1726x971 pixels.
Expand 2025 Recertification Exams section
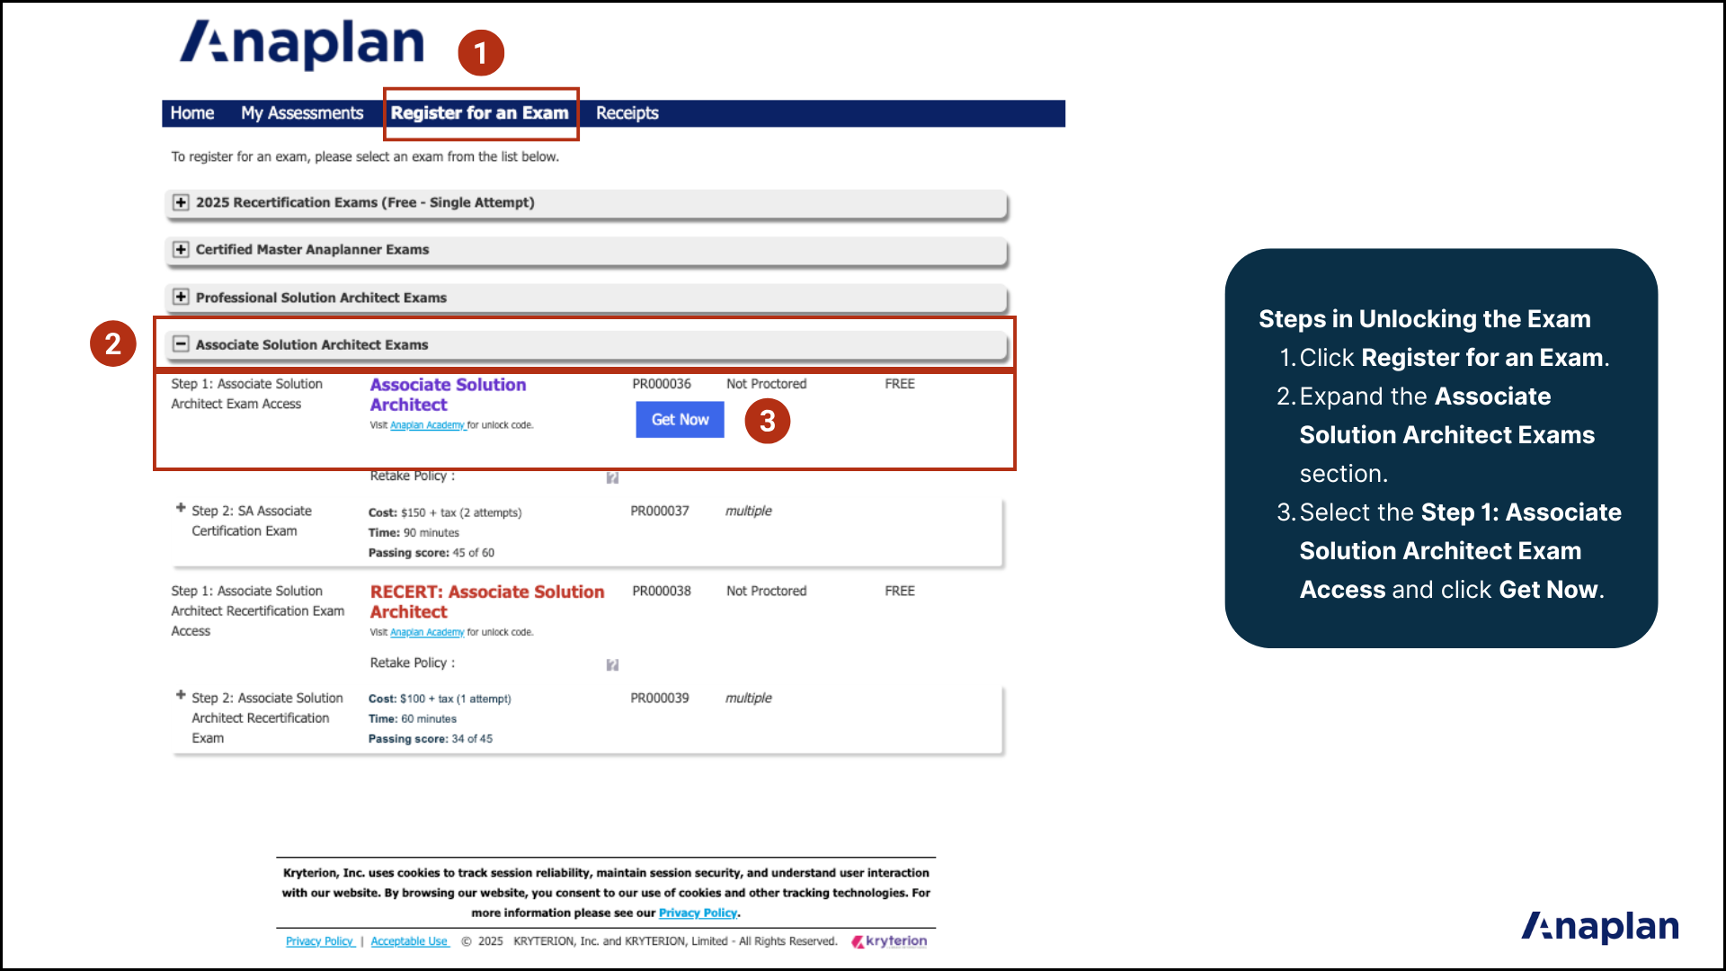coord(181,202)
